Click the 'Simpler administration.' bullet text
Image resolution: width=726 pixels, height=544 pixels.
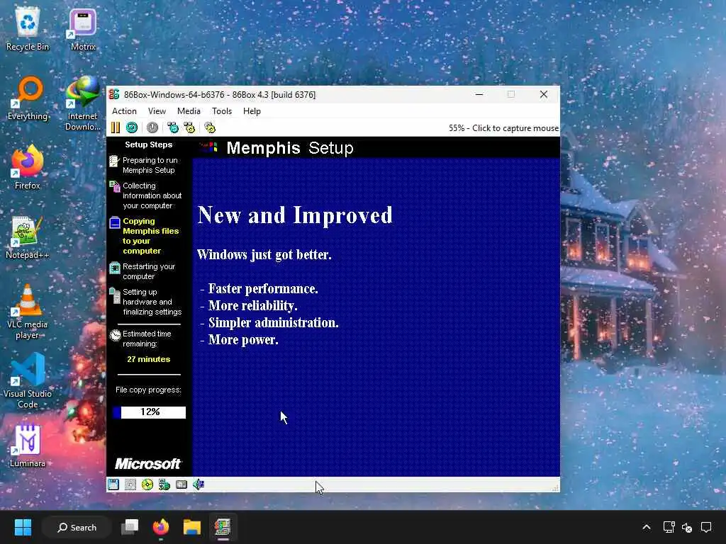click(273, 322)
